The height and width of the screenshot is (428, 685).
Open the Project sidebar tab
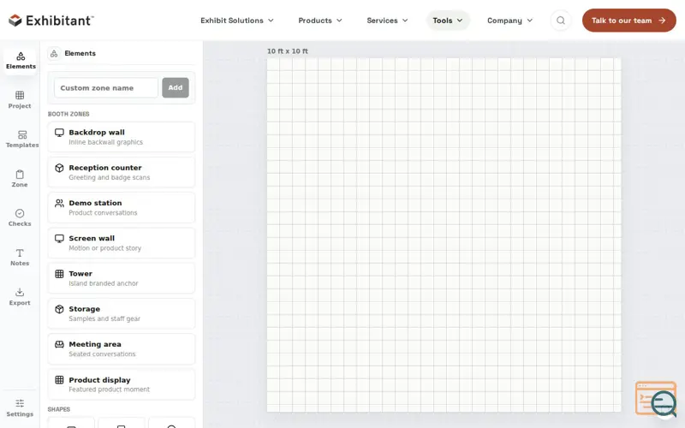(x=20, y=100)
